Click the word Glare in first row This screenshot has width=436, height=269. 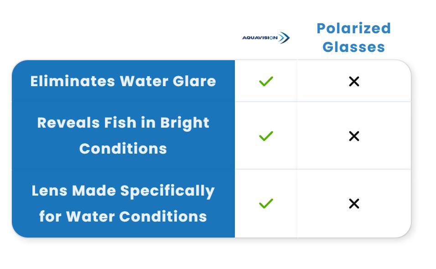point(194,81)
